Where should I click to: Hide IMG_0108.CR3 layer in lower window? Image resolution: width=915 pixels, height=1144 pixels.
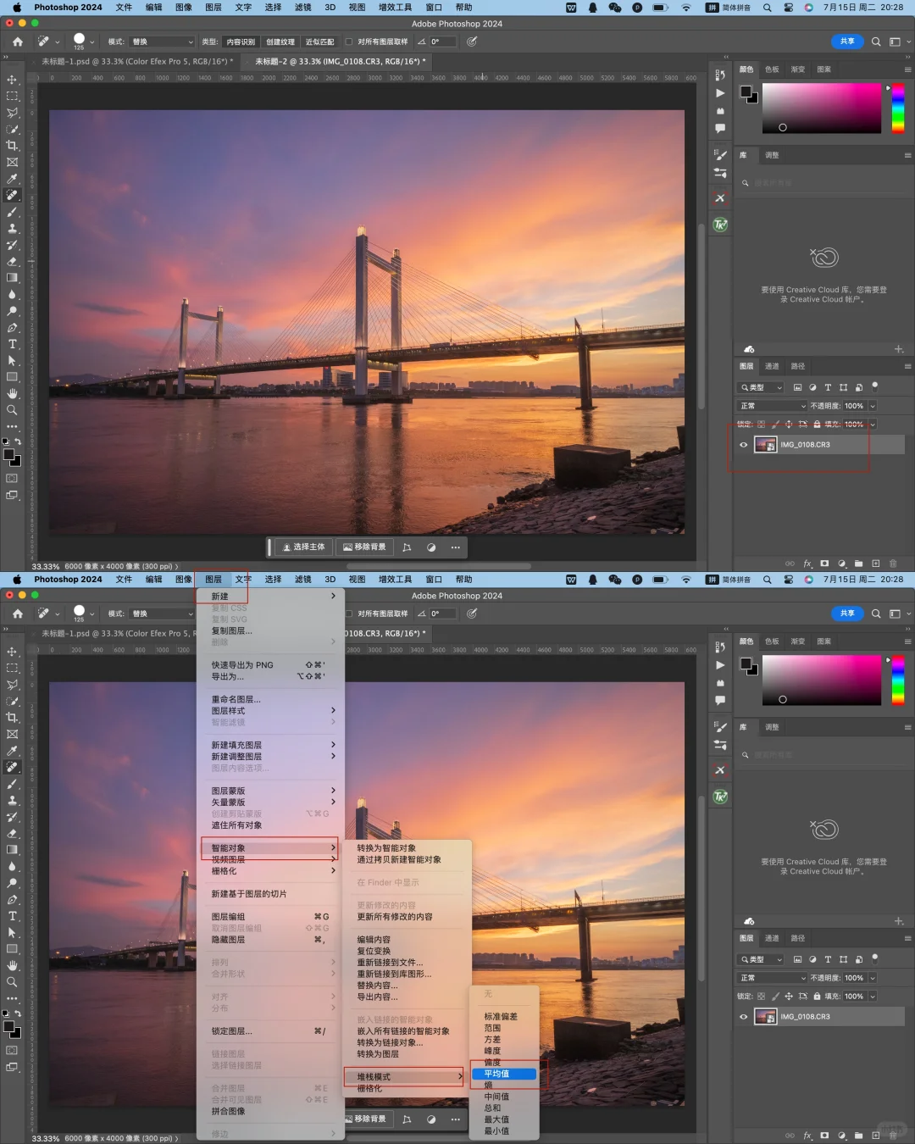[x=744, y=1017]
